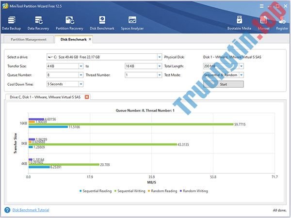Close the Drive C result tab
This screenshot has width=291, height=218.
87,97
